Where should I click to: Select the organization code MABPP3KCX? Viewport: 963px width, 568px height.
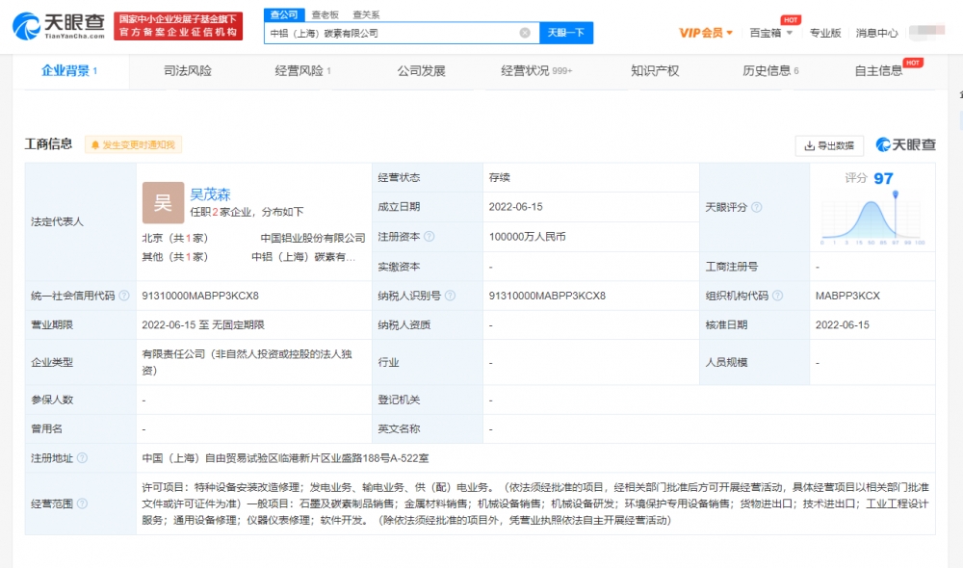847,296
